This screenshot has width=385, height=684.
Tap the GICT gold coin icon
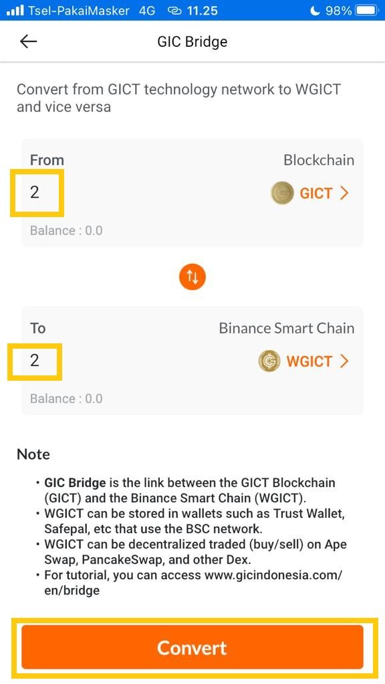(282, 193)
